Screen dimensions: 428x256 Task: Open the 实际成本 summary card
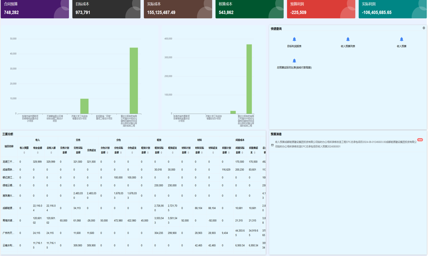click(x=178, y=9)
